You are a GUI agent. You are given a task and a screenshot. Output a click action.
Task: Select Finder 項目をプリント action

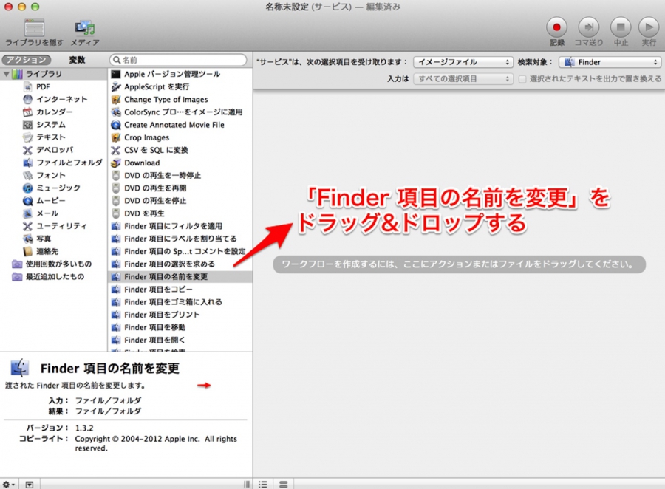180,315
